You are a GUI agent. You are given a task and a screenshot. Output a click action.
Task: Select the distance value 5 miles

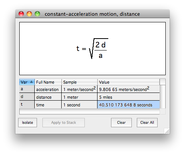click(128, 97)
